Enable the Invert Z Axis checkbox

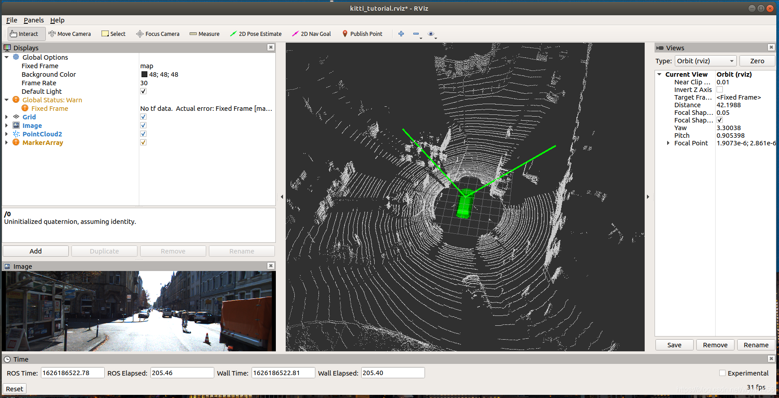point(720,90)
